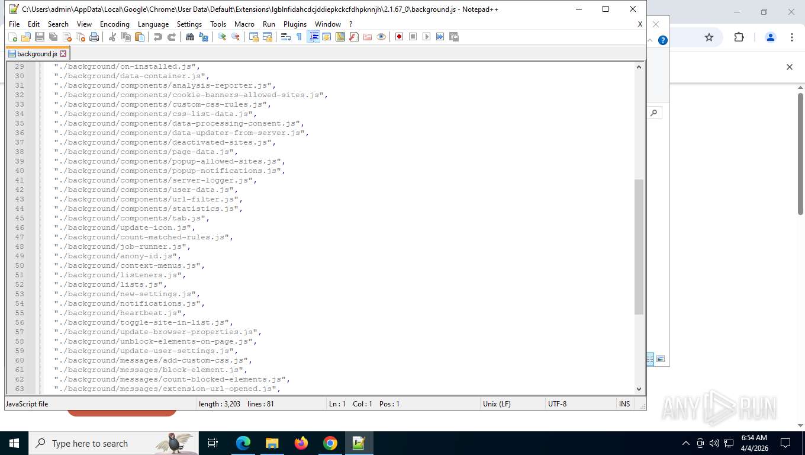
Task: Click Firefox icon in taskbar
Action: 301,443
